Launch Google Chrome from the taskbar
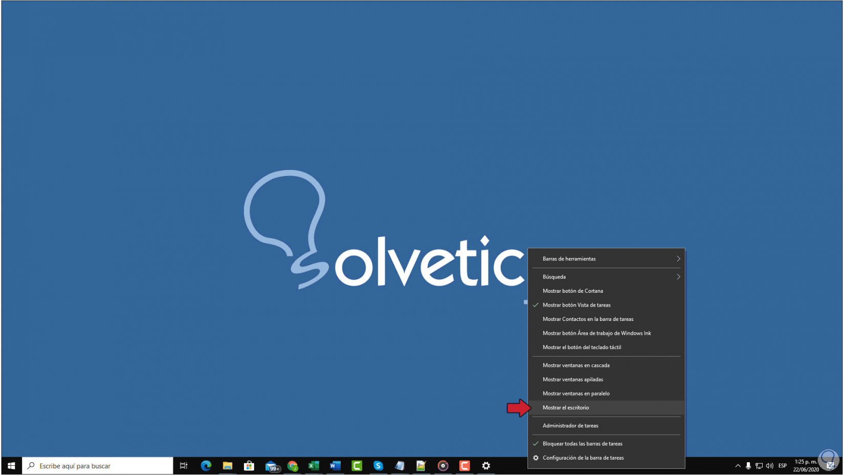This screenshot has width=844, height=475. point(293,466)
